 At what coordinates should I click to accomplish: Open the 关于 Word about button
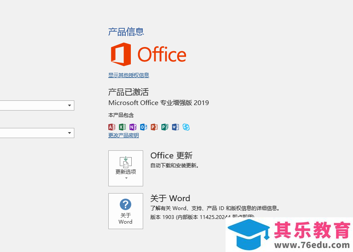126,211
